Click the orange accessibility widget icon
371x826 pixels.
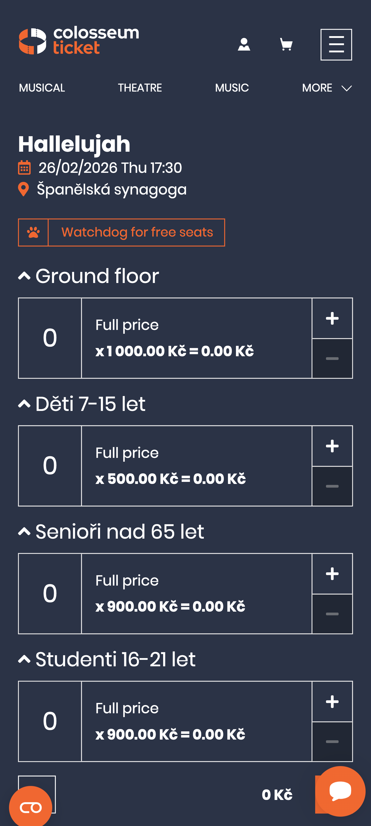[31, 807]
